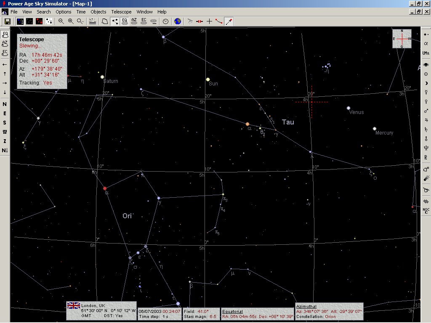Open the custom zoom magnifier with dots
The image size is (431, 323).
point(80,21)
